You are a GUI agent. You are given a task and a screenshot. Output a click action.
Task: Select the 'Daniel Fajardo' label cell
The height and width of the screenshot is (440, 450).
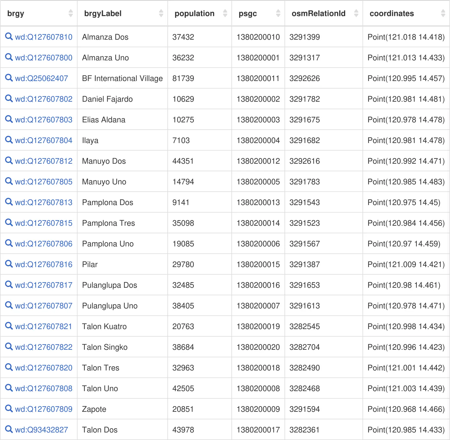click(x=122, y=99)
